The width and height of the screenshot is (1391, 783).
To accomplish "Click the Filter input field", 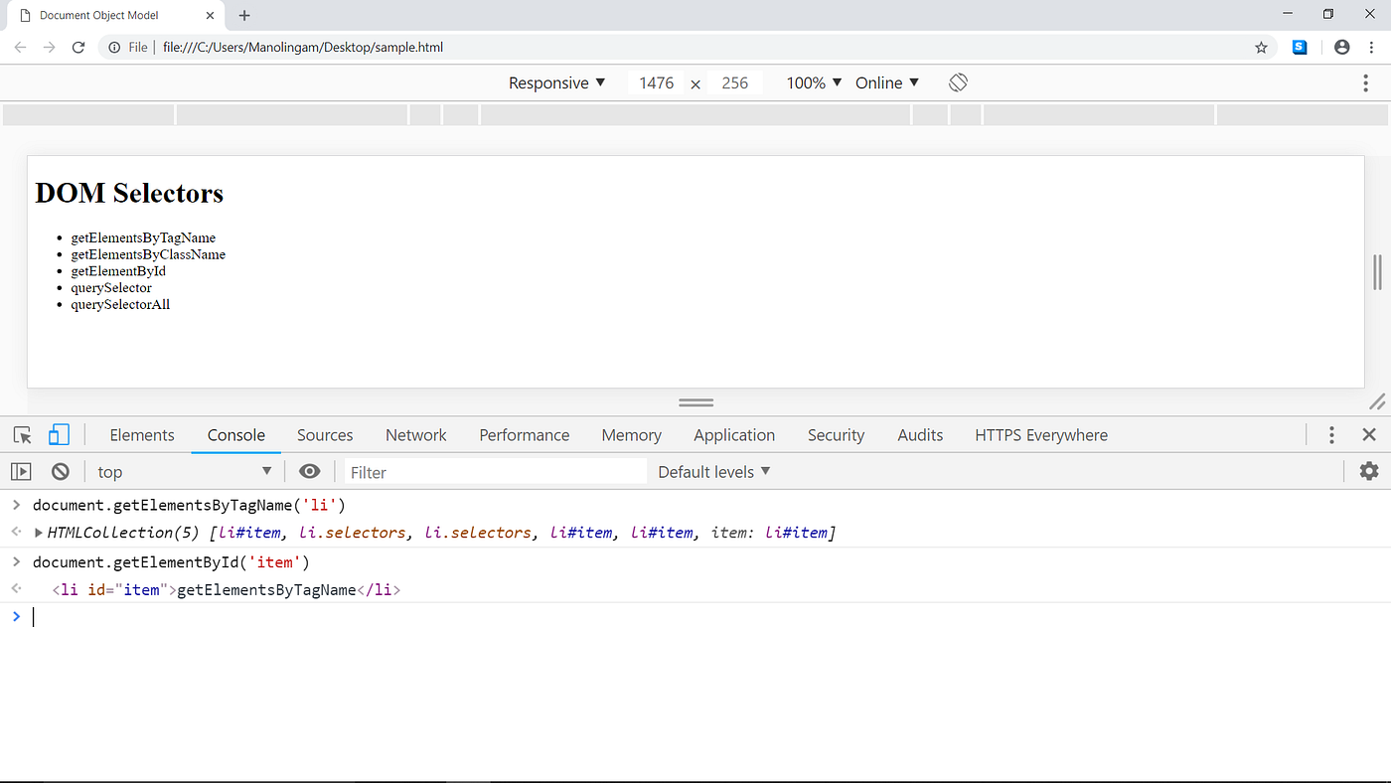I will click(x=494, y=471).
